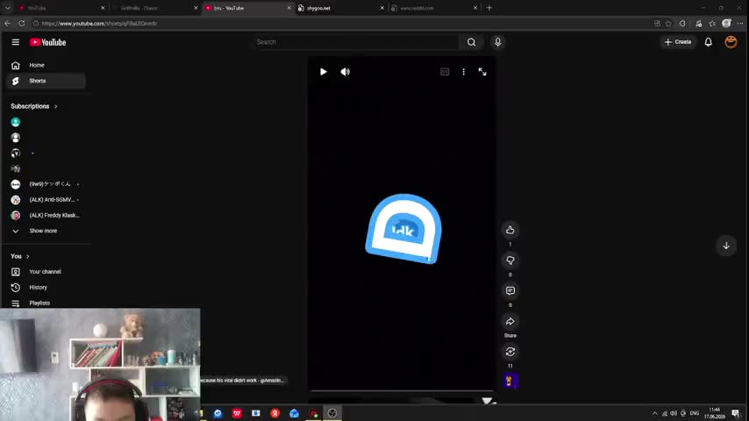Toggle closed captions on the Short
749x421 pixels.
point(445,72)
